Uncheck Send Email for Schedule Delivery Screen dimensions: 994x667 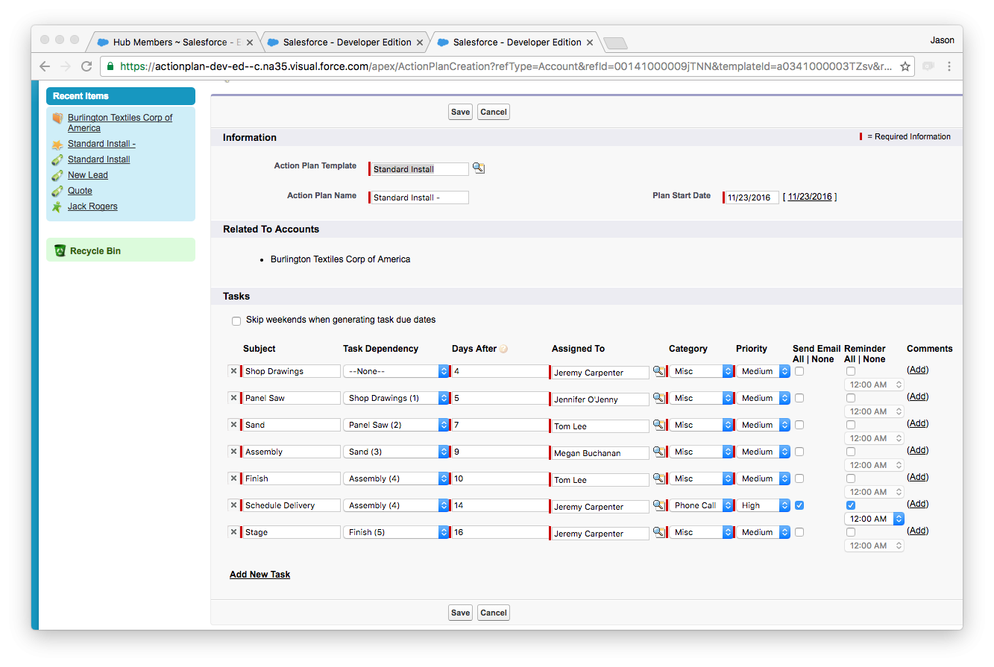(799, 505)
